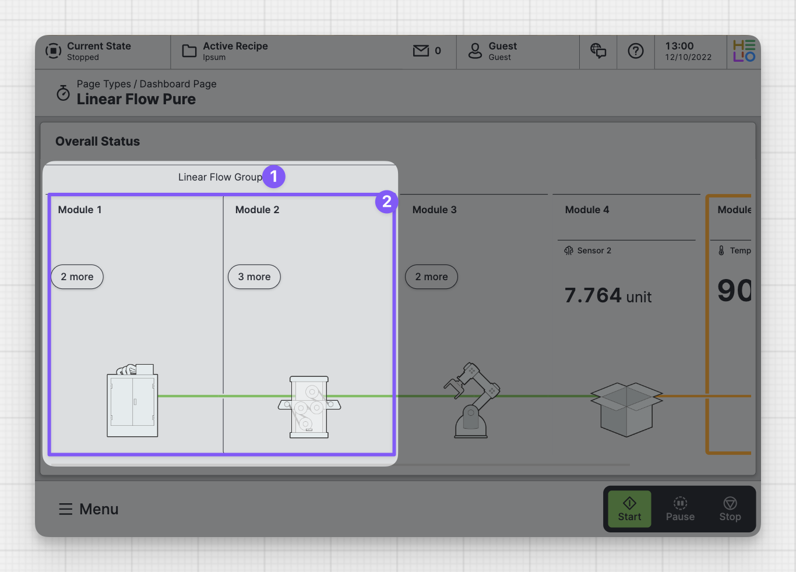Open the language chat icon
This screenshot has height=572, width=796.
coord(598,51)
